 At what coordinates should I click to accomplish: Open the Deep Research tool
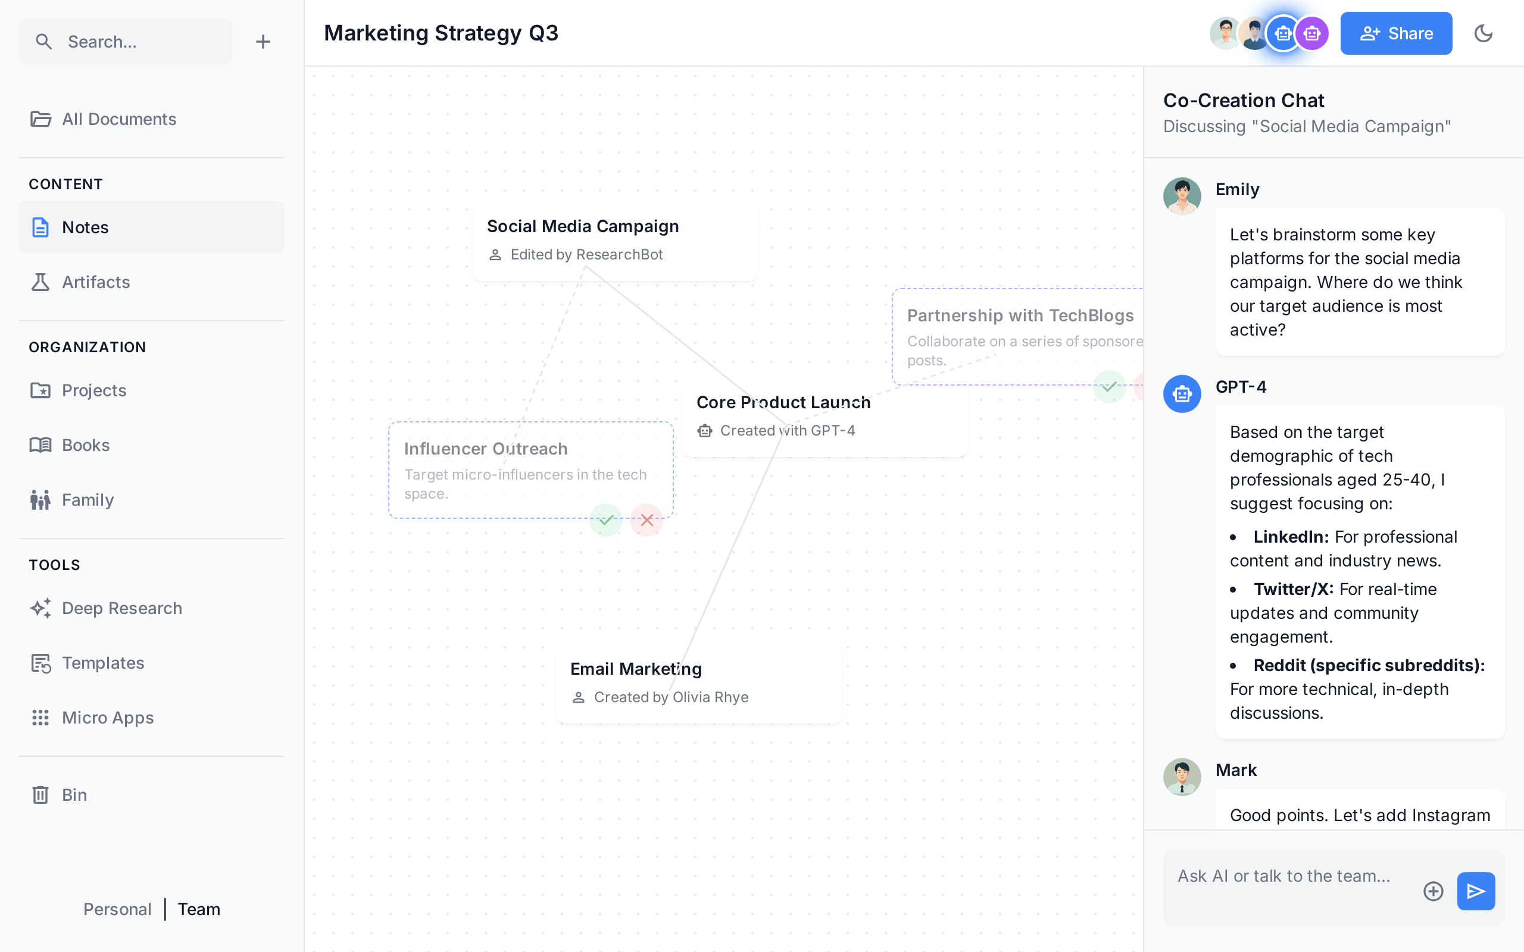click(x=121, y=608)
